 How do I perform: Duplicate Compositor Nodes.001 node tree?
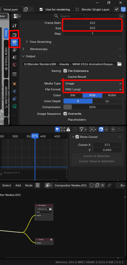click(97, 185)
